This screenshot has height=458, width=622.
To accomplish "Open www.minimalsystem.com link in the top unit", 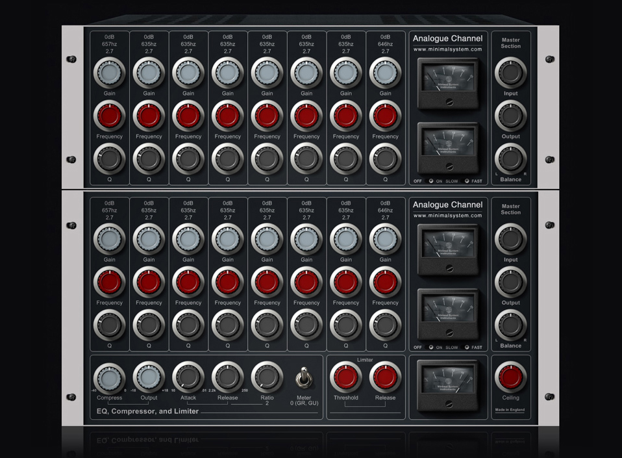I will [447, 49].
